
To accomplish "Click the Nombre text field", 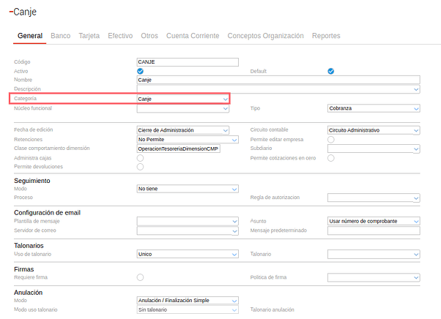I will [x=278, y=80].
